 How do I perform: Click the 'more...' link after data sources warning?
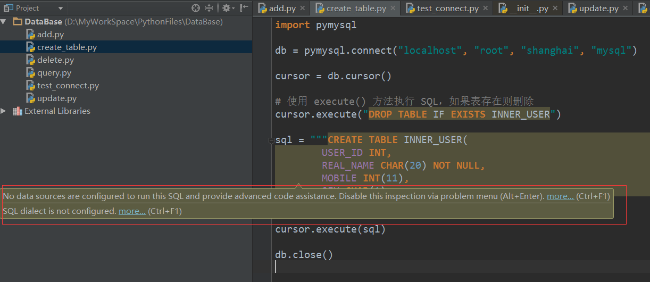(560, 196)
